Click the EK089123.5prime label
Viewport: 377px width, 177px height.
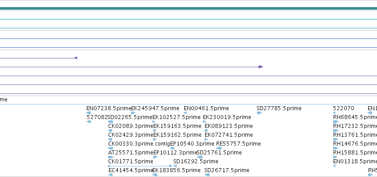click(x=229, y=126)
